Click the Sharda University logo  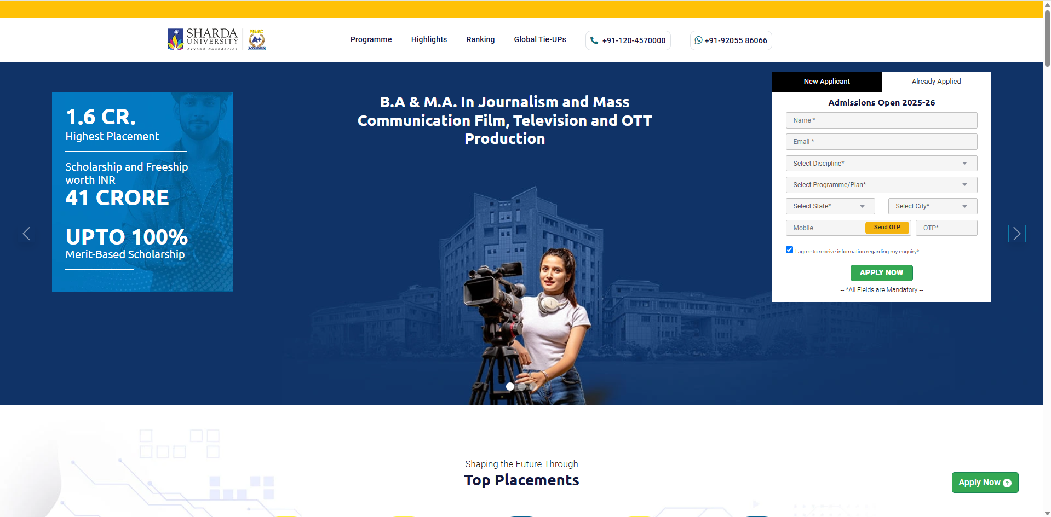[x=203, y=39]
